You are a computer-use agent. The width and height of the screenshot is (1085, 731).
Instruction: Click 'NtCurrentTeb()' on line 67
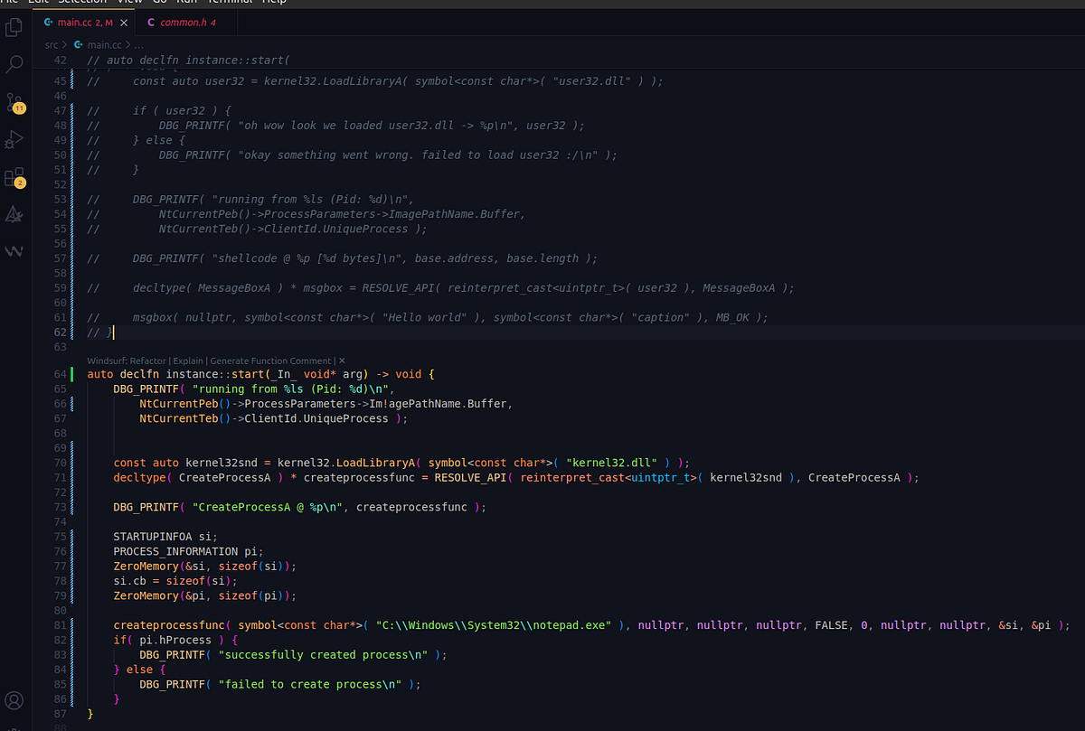(185, 418)
